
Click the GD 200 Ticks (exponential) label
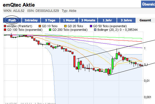[x=70, y=30]
